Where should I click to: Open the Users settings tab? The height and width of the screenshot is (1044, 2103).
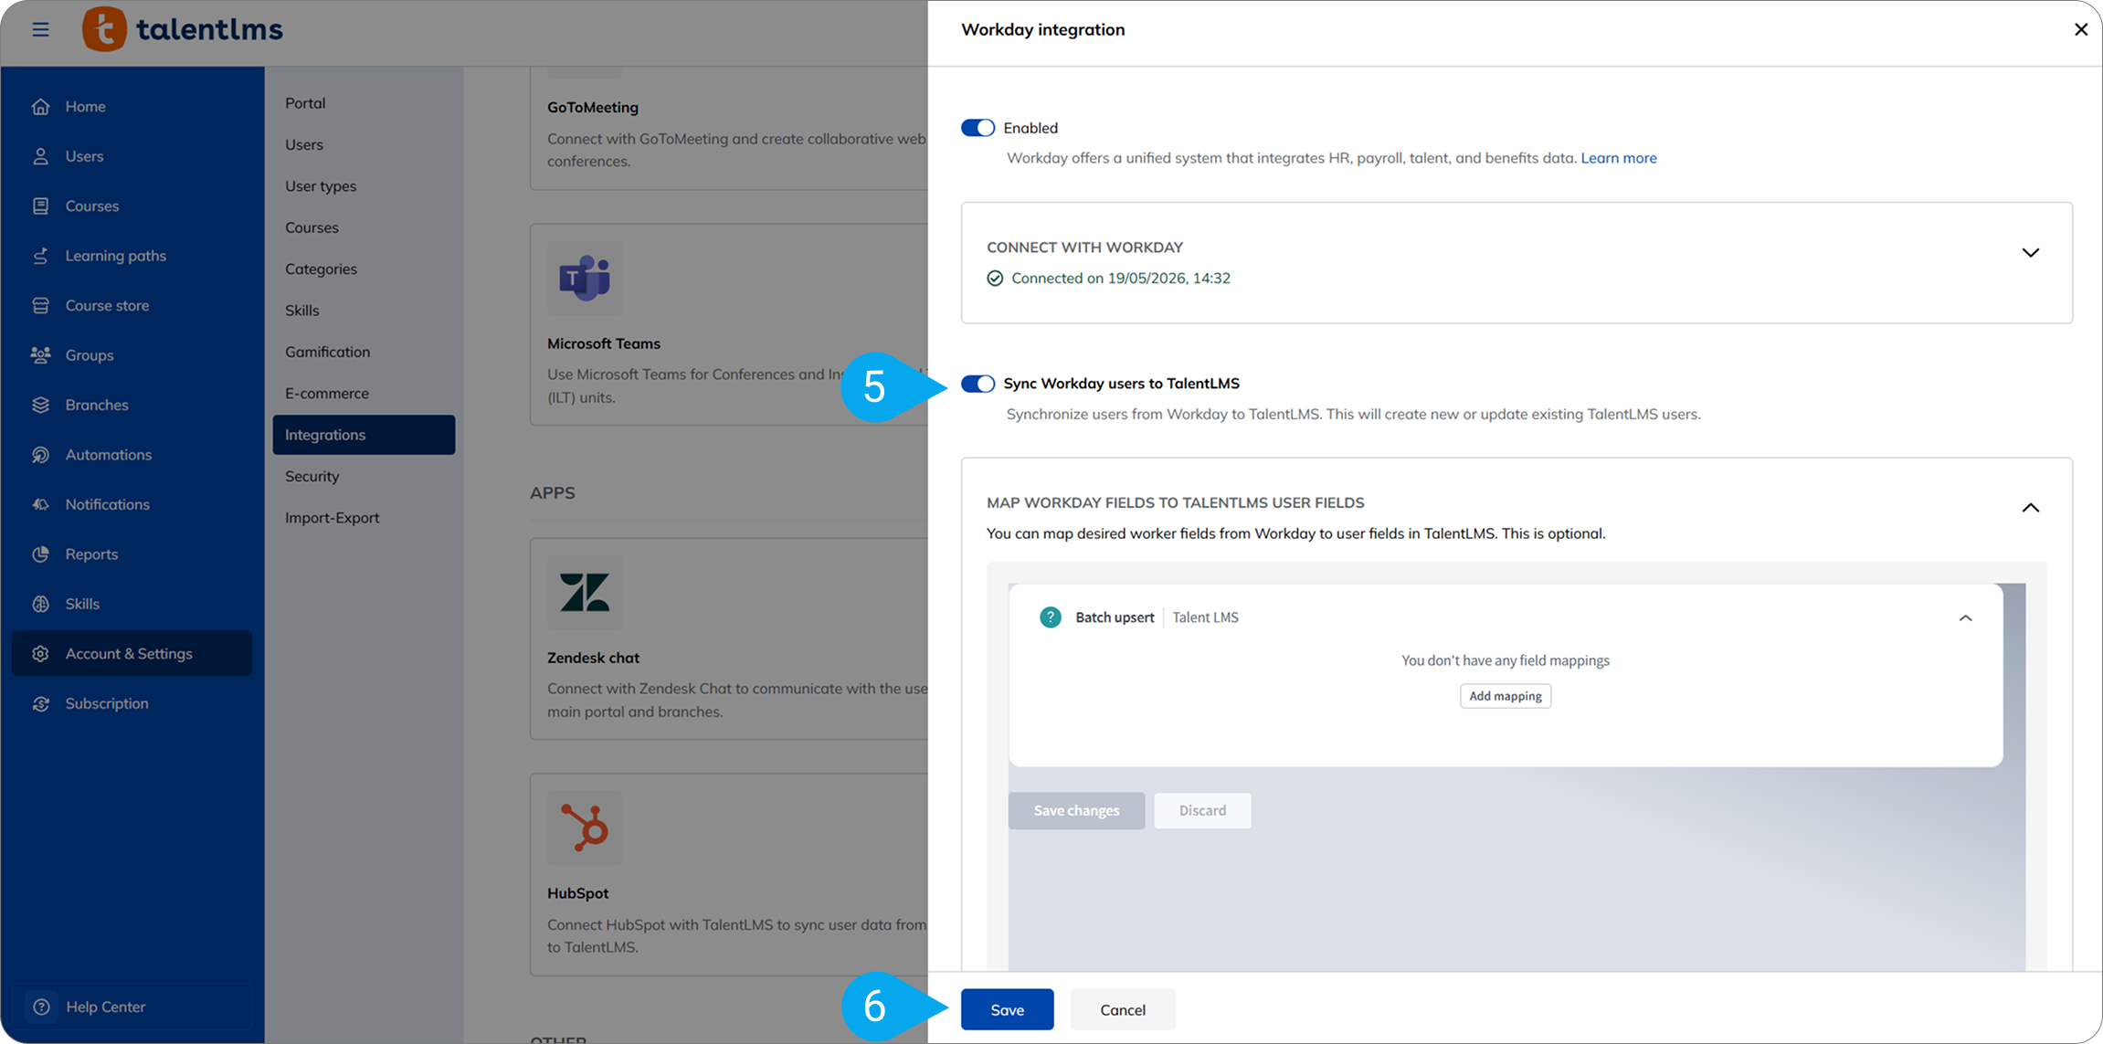click(304, 144)
